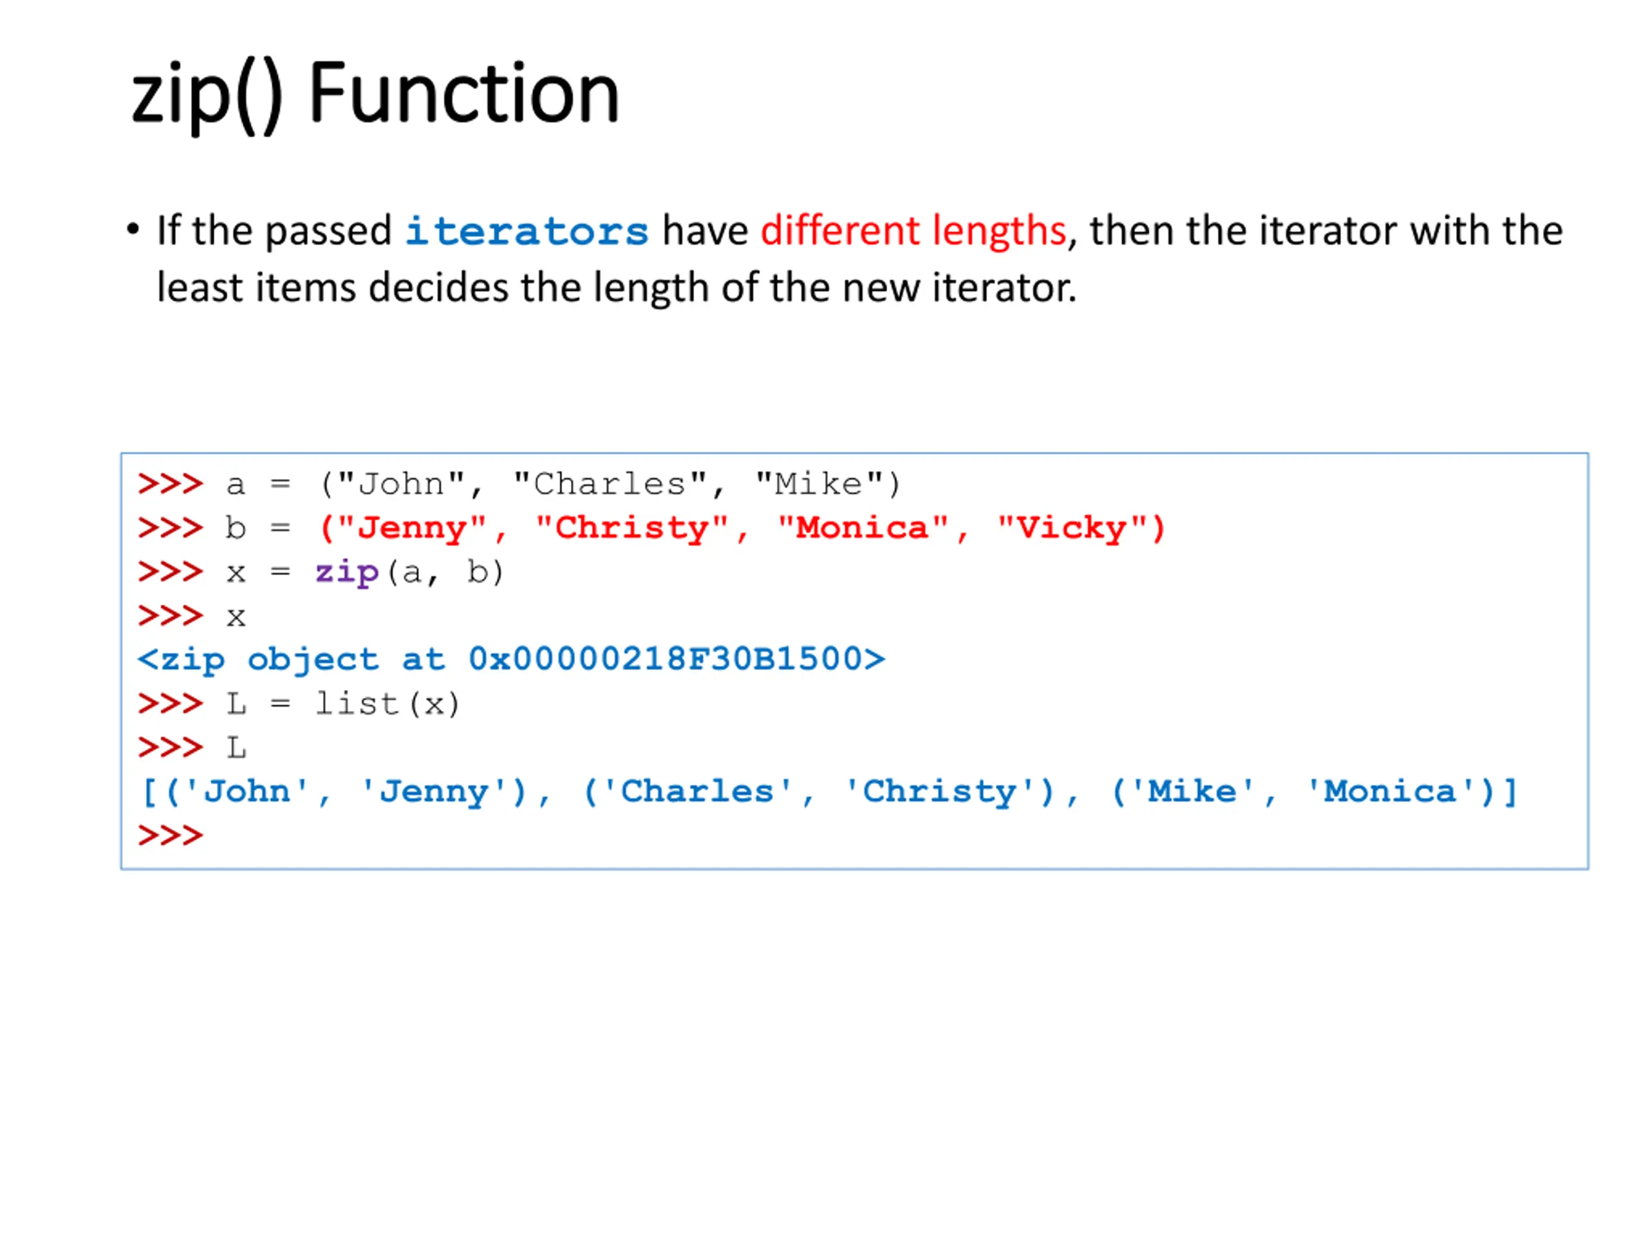Click the code line "L = list(x)"

[299, 704]
